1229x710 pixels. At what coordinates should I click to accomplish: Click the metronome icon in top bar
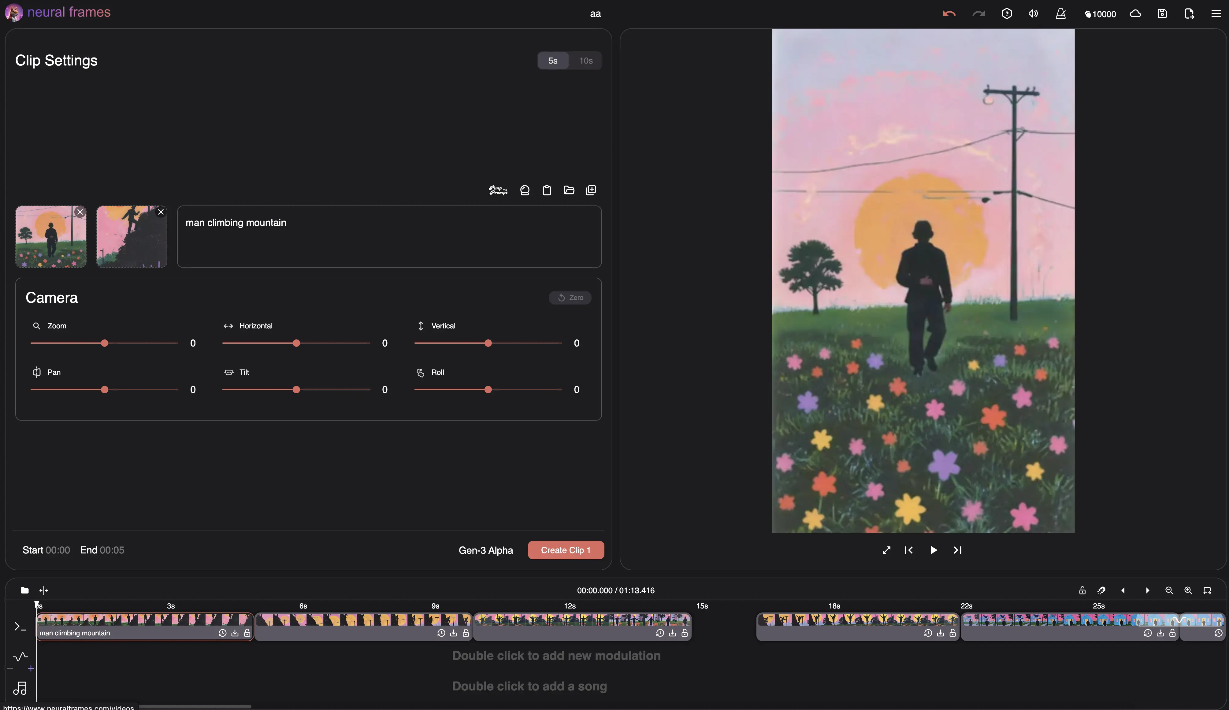[1060, 14]
